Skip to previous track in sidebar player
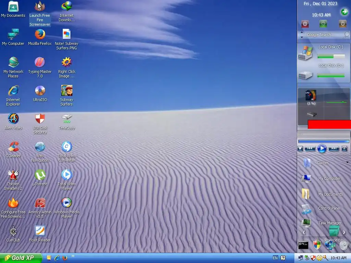Image resolution: width=351 pixels, height=263 pixels. pos(310,149)
